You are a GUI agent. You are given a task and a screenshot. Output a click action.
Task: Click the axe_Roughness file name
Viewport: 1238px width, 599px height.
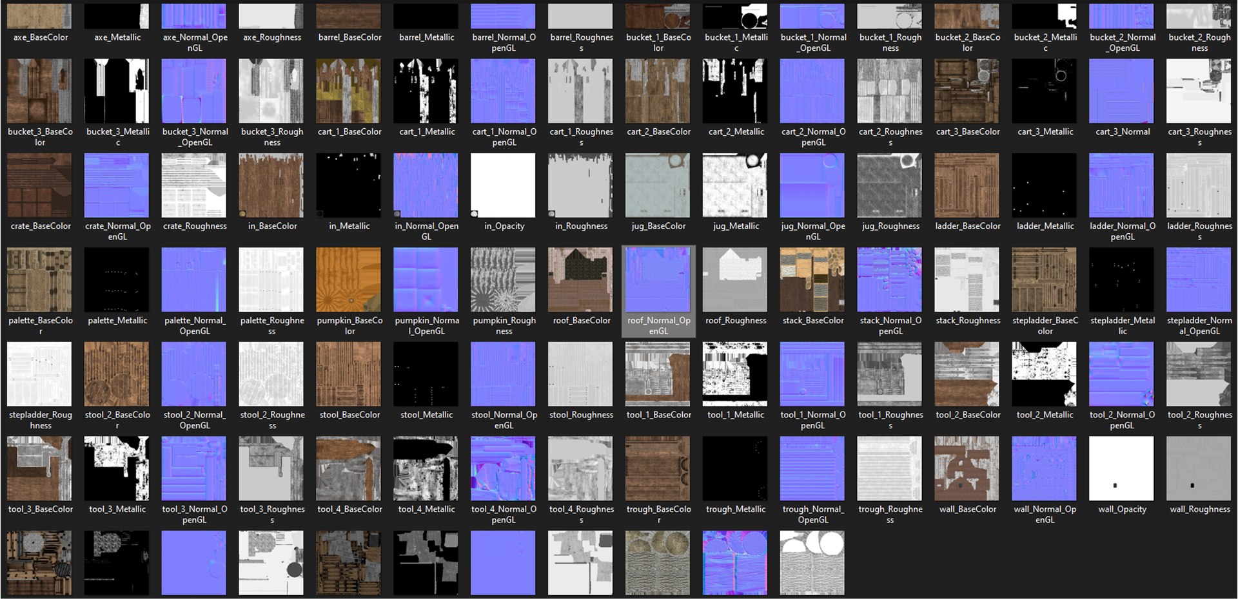tap(272, 37)
